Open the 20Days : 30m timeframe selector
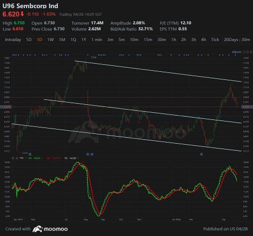 click(237, 39)
